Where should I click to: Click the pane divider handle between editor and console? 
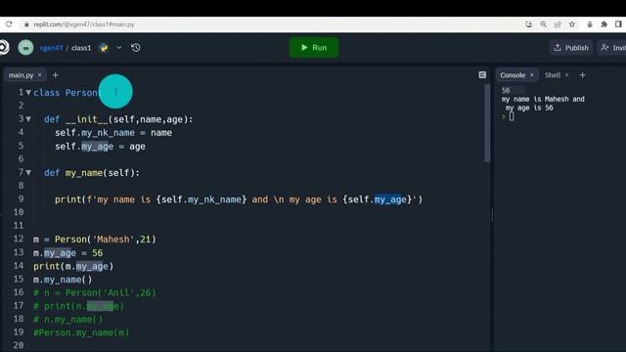(492, 215)
